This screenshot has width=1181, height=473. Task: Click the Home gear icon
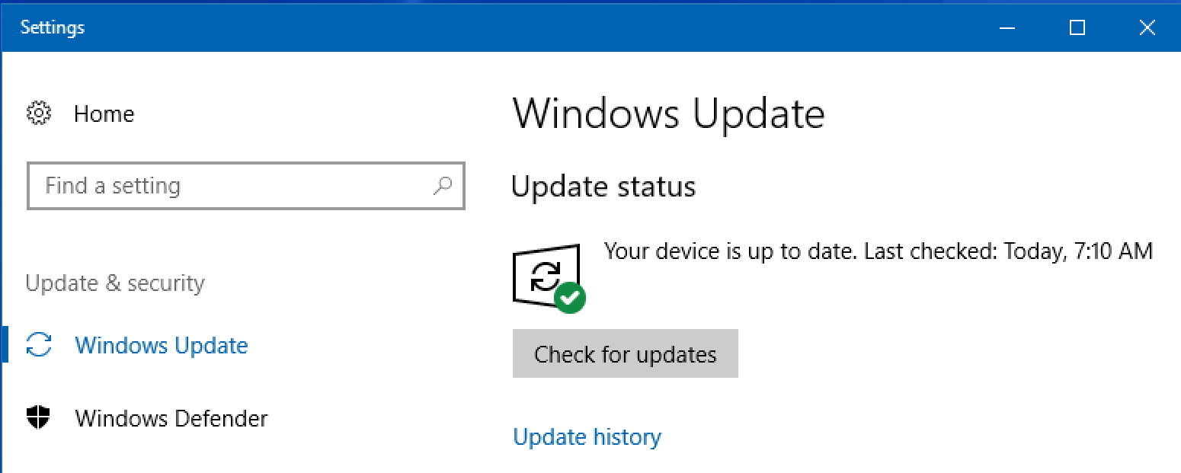pos(38,114)
